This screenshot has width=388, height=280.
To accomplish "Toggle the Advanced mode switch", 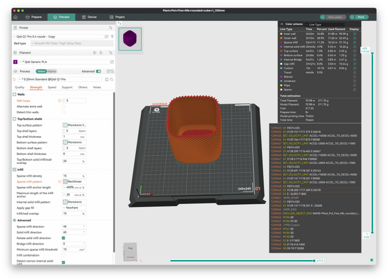I will pyautogui.click(x=99, y=71).
